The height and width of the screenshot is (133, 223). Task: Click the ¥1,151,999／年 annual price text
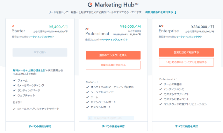tap(133, 34)
